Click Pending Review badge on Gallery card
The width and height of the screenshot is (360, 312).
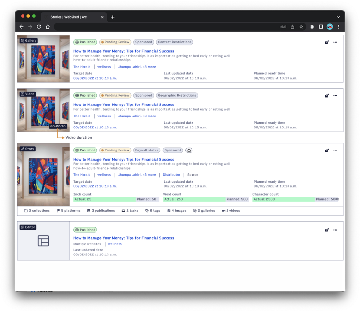pyautogui.click(x=115, y=42)
